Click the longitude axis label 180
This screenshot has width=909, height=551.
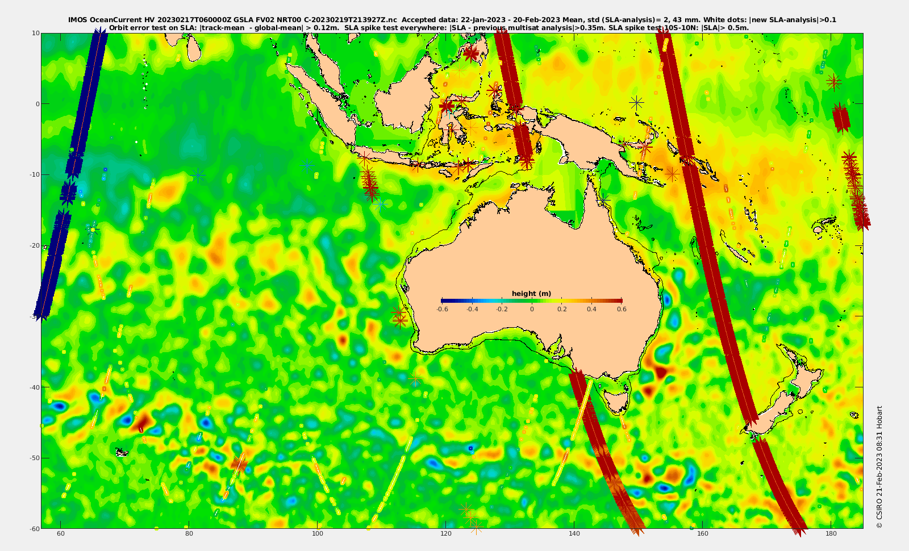point(831,534)
